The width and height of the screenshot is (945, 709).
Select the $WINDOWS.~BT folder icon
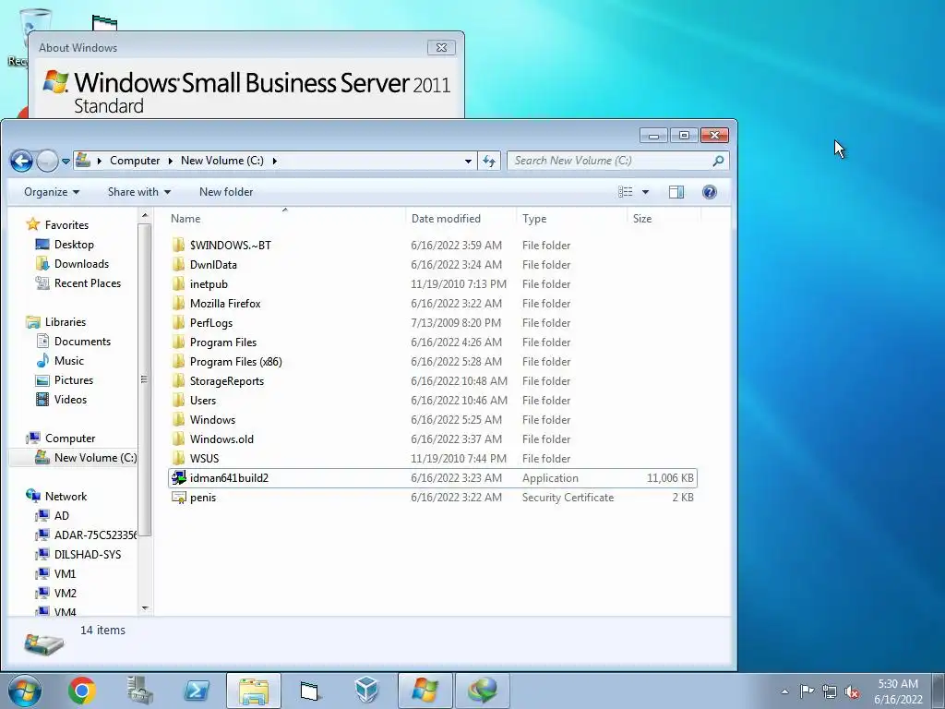point(178,245)
